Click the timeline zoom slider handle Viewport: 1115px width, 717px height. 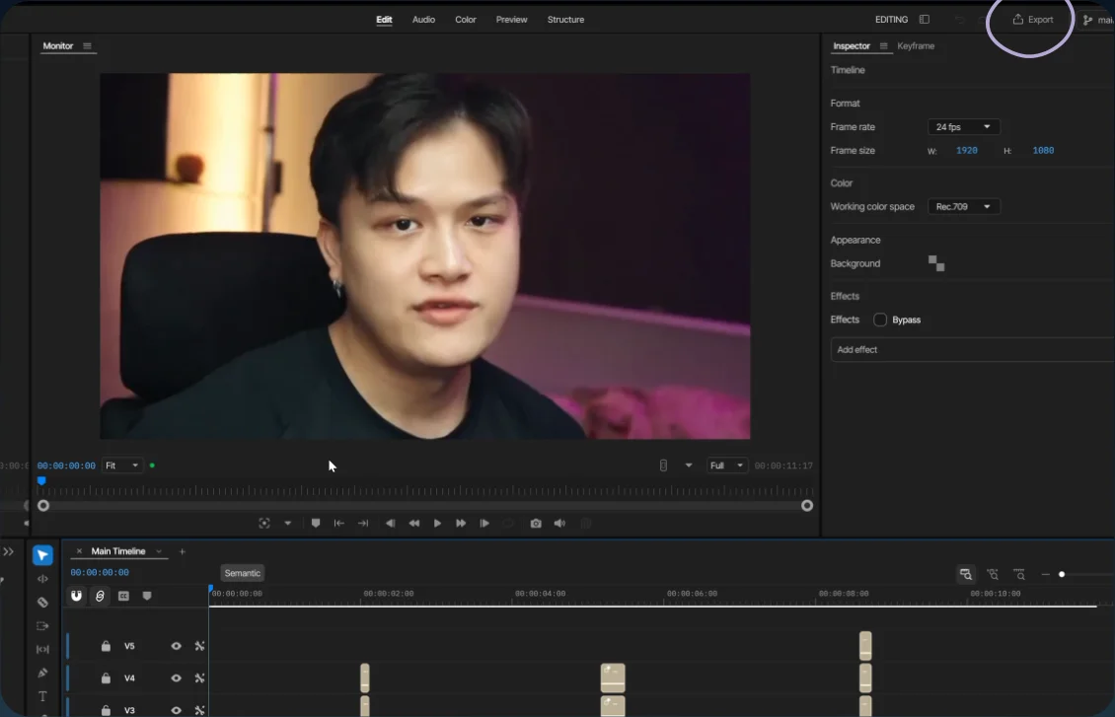(1062, 574)
